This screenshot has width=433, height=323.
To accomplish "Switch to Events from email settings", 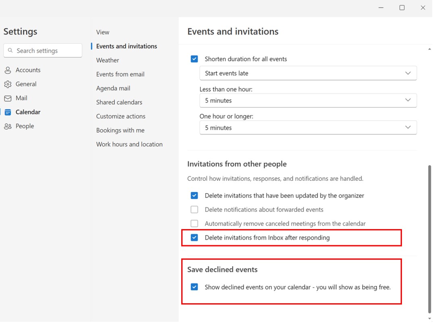I will click(120, 74).
